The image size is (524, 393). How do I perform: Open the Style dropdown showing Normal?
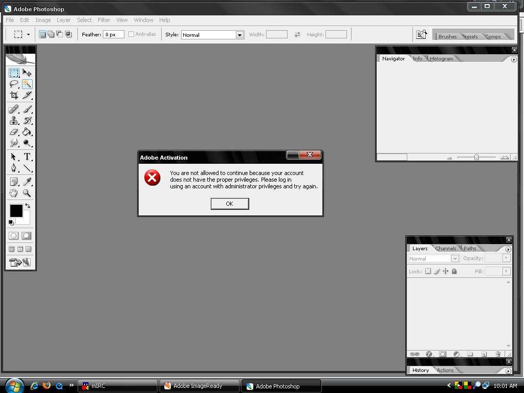212,35
